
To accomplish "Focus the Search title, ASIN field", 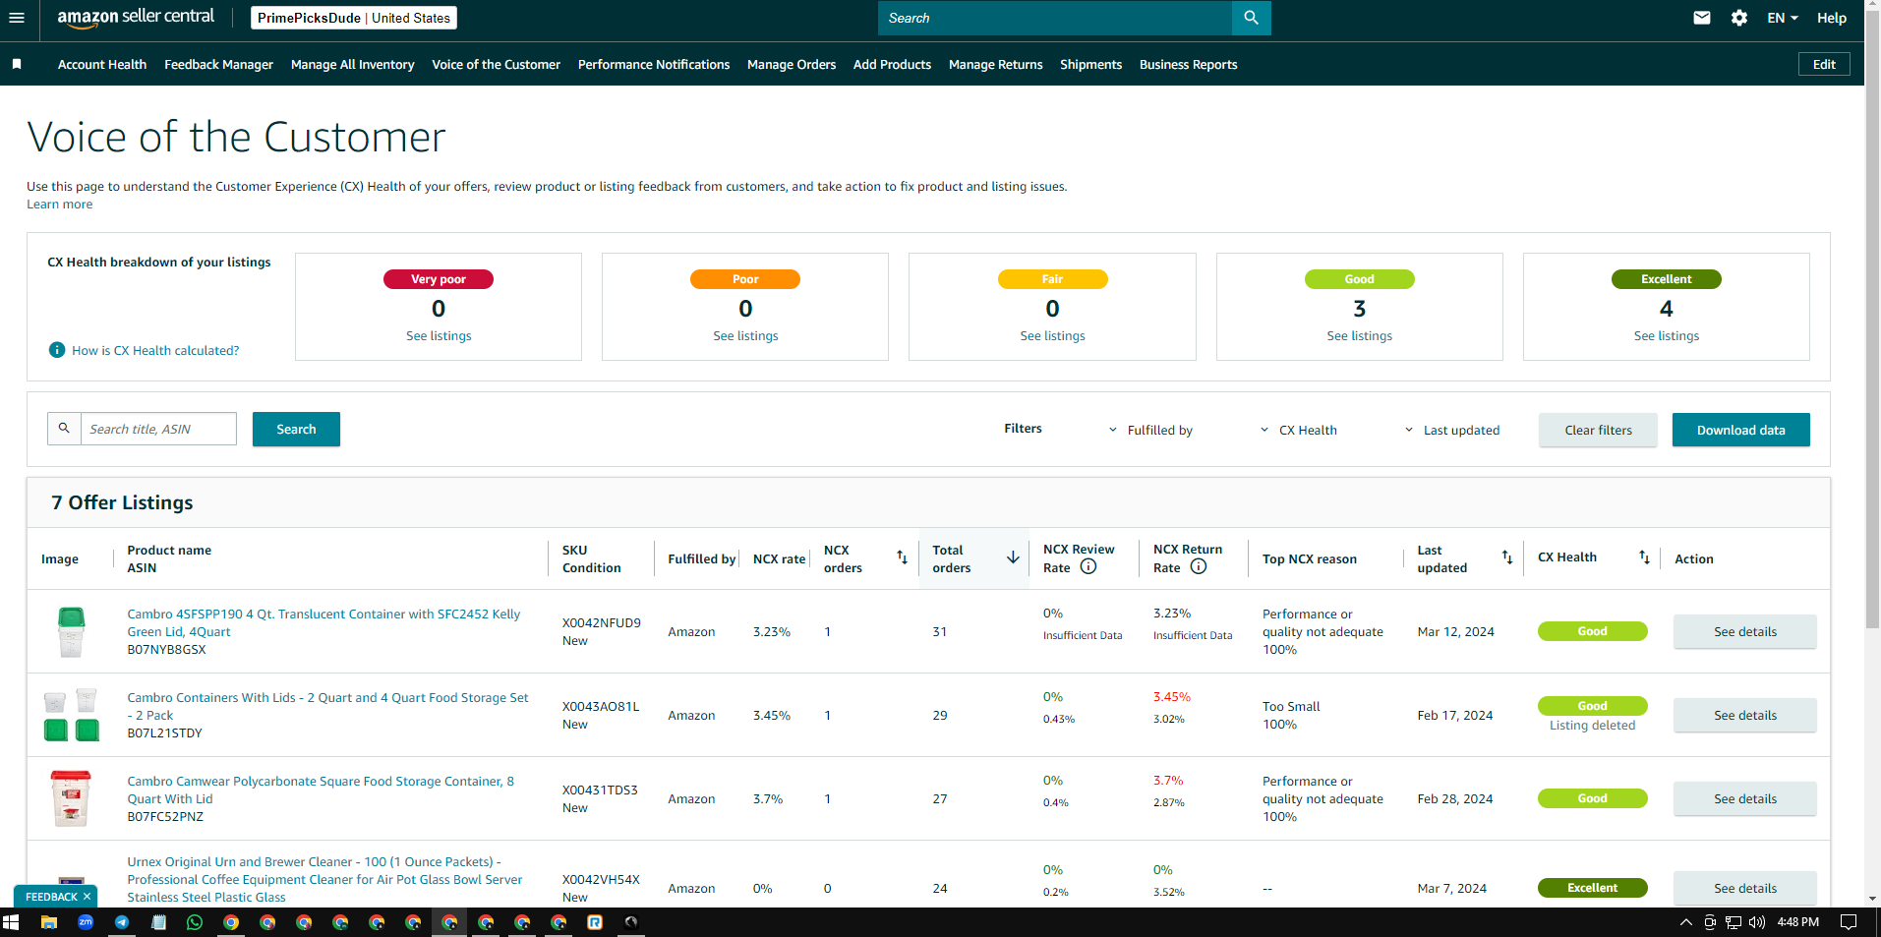I will (158, 429).
